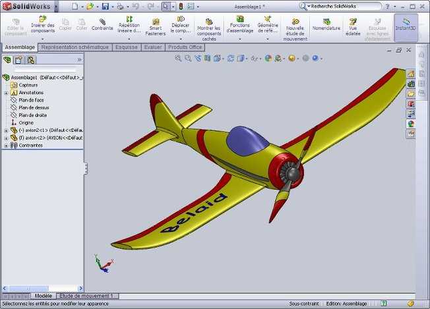Image resolution: width=430 pixels, height=309 pixels.
Task: Select Origine in the tree
Action: coord(22,123)
